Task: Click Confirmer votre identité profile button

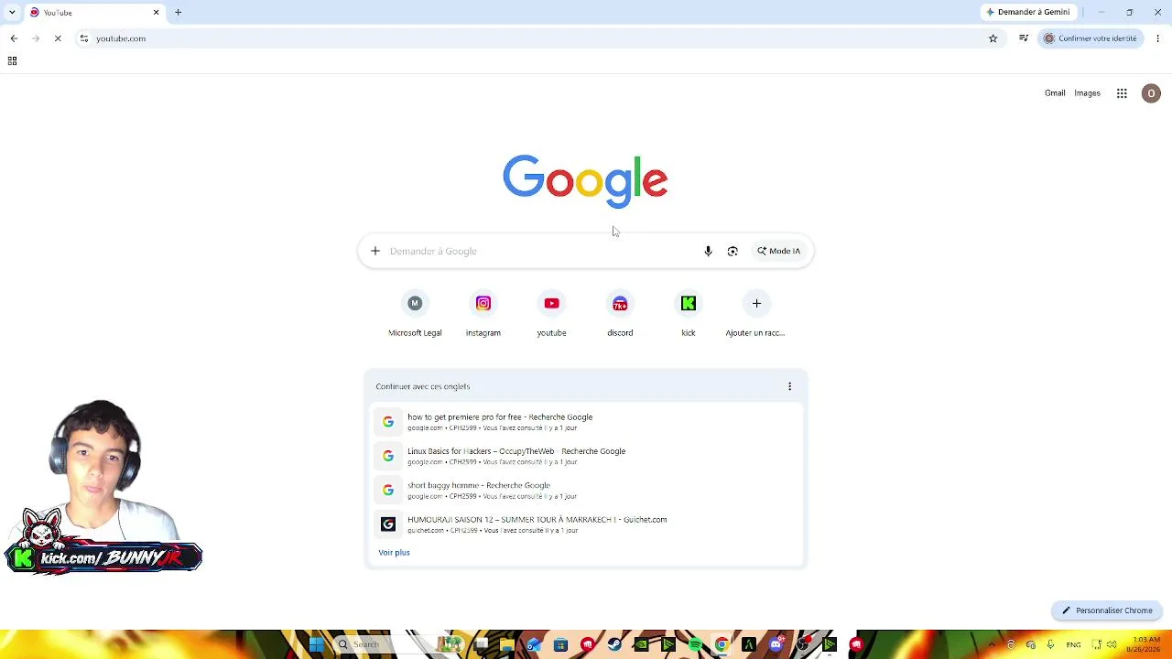Action: coord(1091,38)
